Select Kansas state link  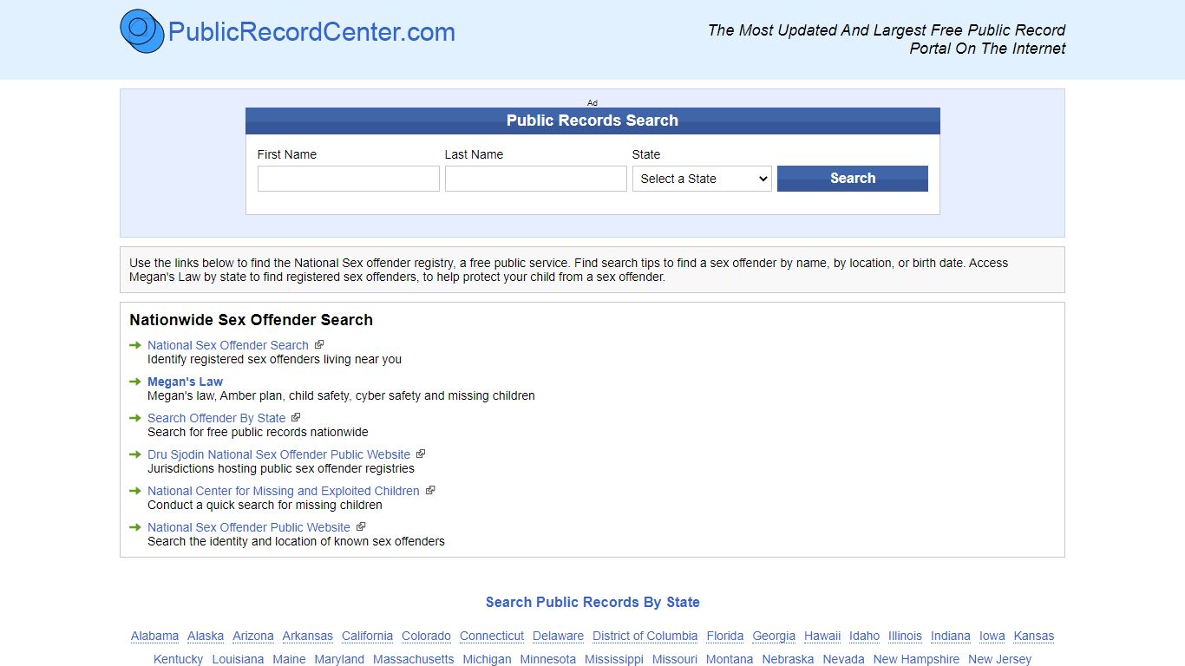[1034, 636]
